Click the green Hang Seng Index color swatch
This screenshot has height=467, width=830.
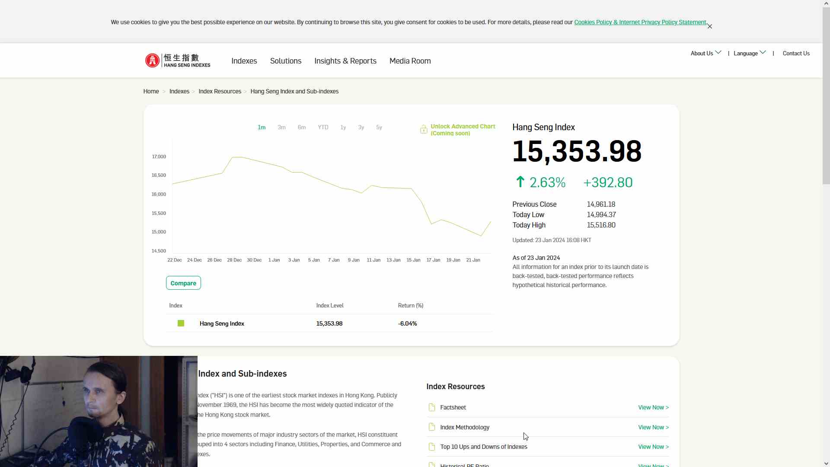coord(181,323)
